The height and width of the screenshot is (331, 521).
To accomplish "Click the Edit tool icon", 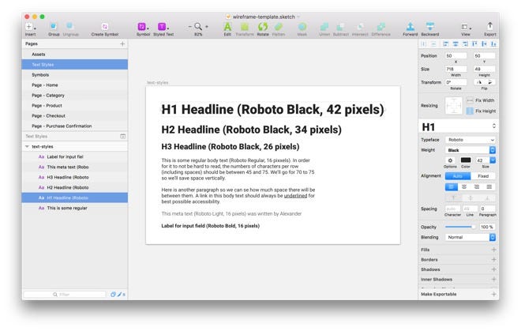I will coord(227,26).
